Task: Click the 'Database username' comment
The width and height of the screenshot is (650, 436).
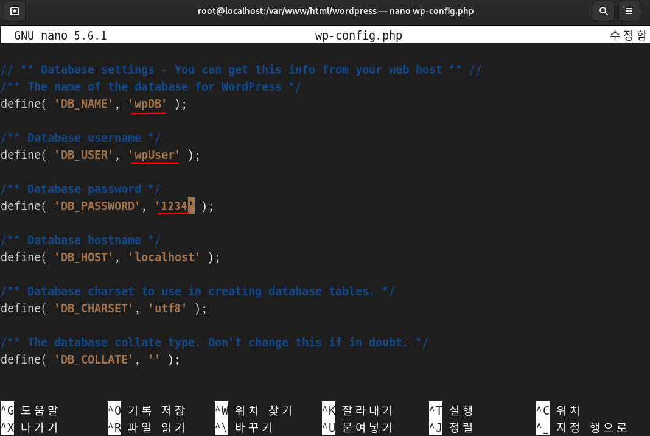Action: tap(80, 138)
